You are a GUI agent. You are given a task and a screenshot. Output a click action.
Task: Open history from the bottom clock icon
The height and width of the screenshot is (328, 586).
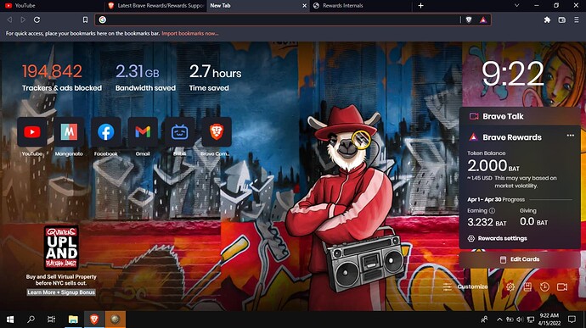point(544,286)
